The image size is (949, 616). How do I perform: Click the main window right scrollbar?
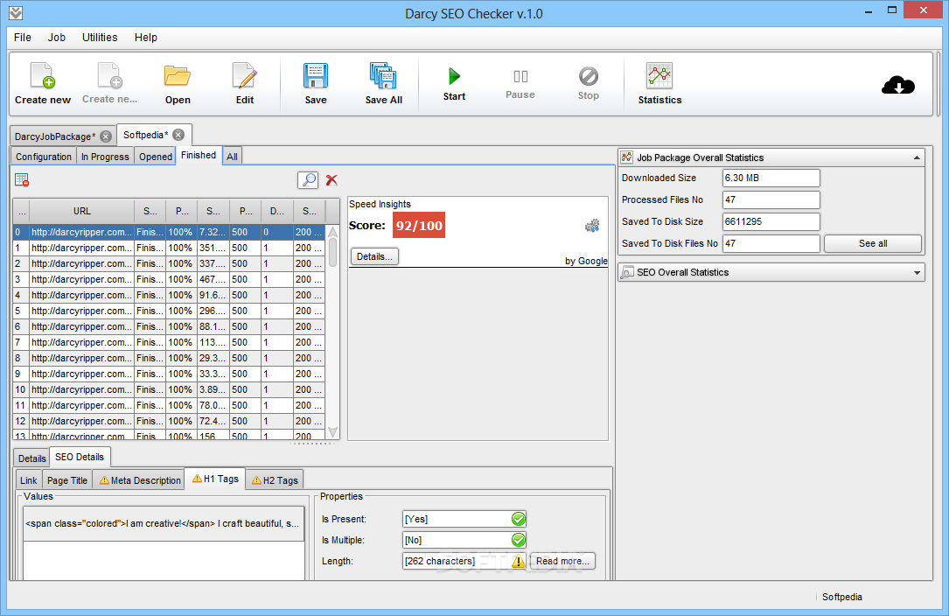(x=939, y=85)
